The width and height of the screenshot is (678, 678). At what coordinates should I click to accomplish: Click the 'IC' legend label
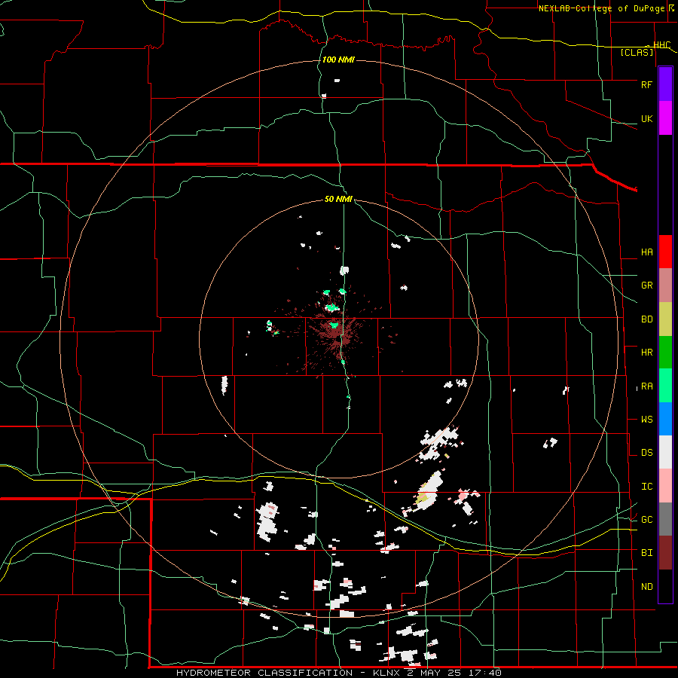tap(646, 487)
